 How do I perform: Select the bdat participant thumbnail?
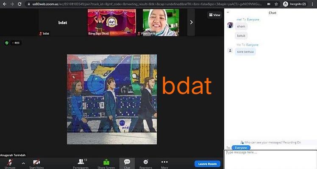click(62, 22)
